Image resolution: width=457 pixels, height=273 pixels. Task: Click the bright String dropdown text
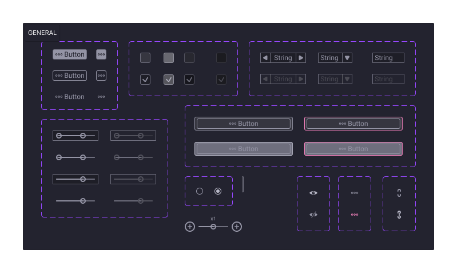tap(329, 58)
